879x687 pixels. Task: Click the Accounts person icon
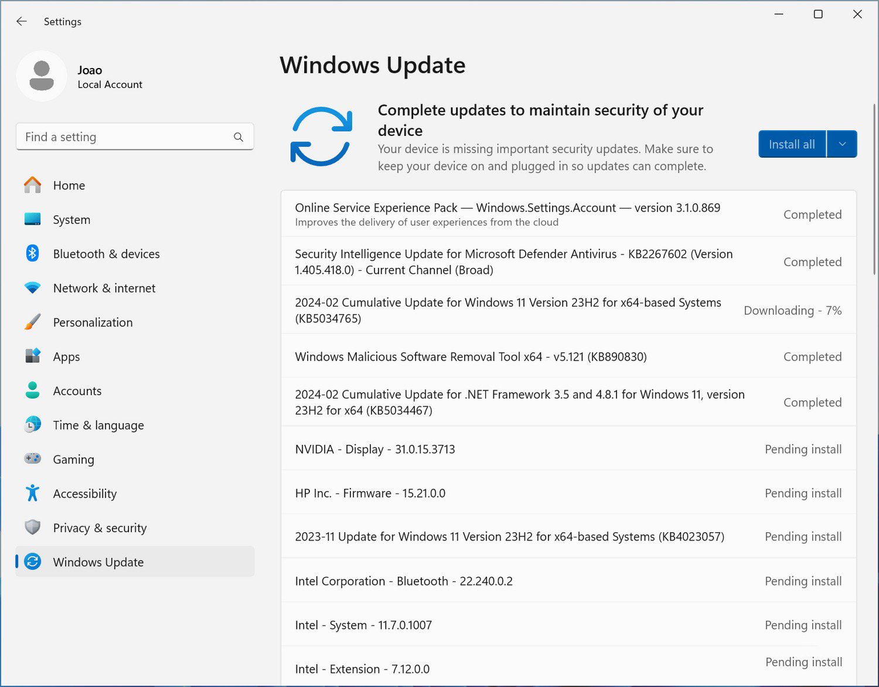click(x=33, y=390)
